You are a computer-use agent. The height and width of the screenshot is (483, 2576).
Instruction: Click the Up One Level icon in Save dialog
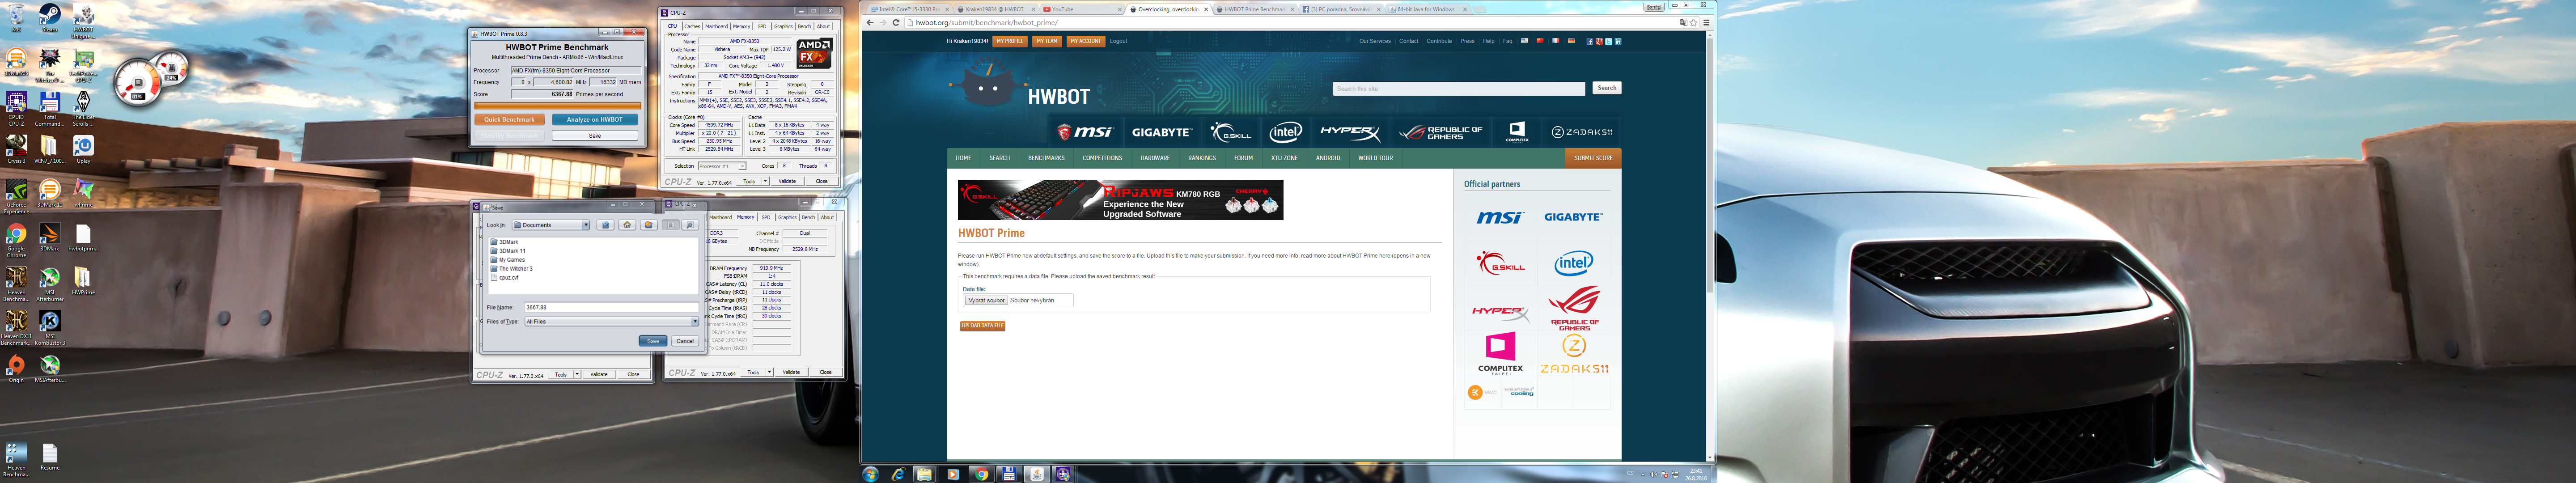click(x=605, y=225)
